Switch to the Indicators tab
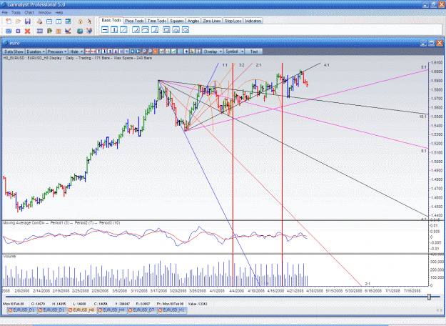This screenshot has width=446, height=326. tap(253, 21)
